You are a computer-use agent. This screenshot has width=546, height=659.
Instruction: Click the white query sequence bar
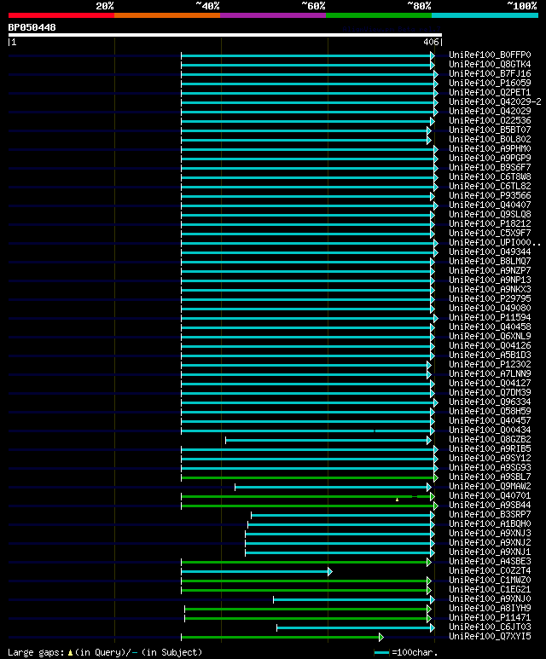point(225,35)
